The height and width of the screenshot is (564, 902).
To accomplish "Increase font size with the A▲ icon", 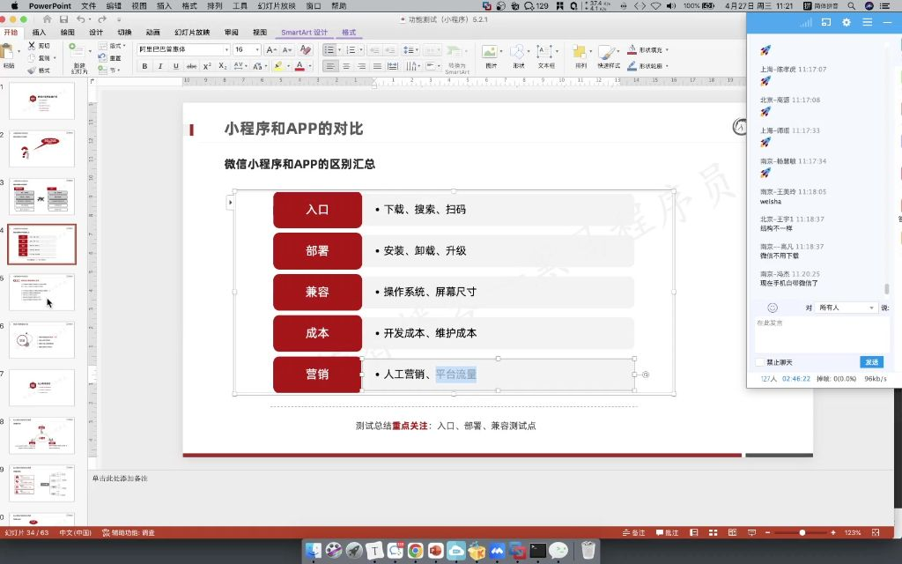I will tap(271, 50).
